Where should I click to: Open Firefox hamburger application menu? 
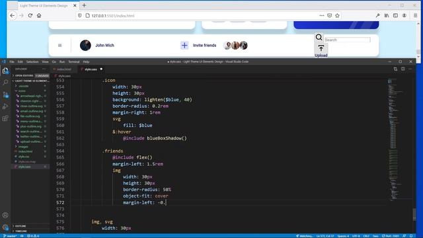point(416,16)
